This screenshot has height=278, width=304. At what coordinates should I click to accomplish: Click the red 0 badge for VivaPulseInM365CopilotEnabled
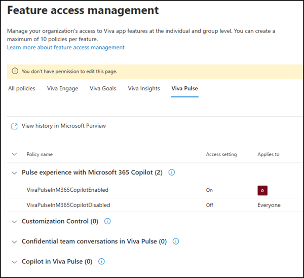tap(262, 190)
